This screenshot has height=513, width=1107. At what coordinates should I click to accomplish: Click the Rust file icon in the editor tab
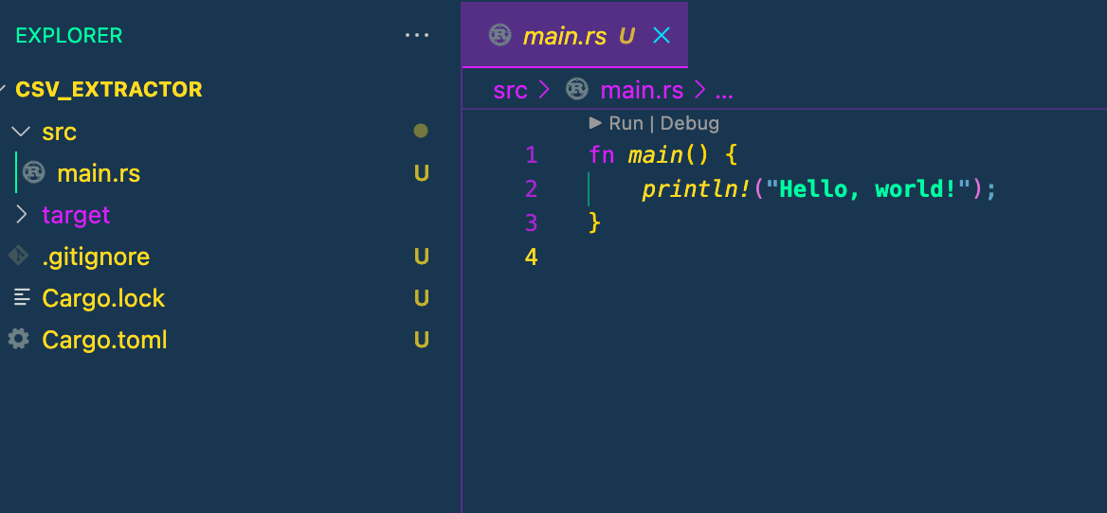click(499, 35)
